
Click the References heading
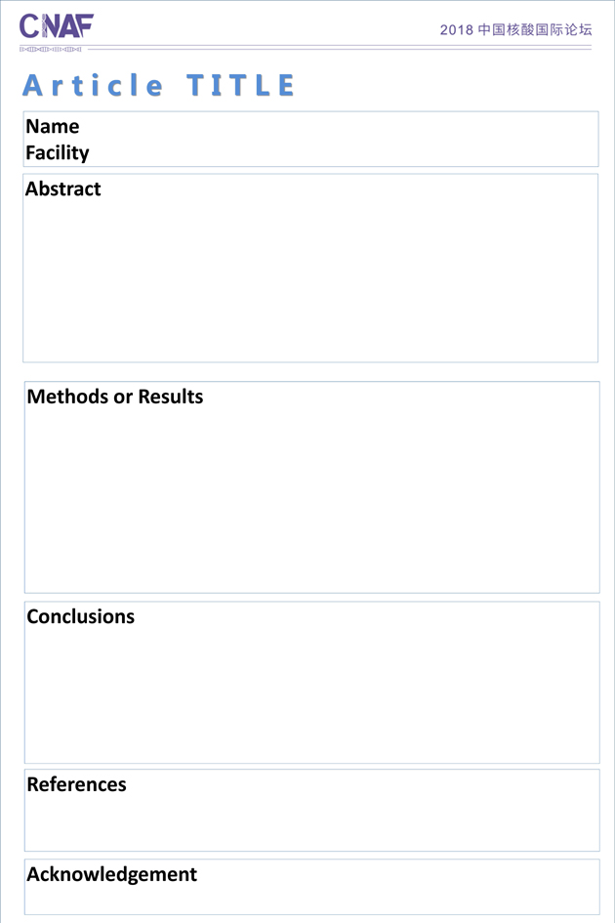click(x=76, y=784)
